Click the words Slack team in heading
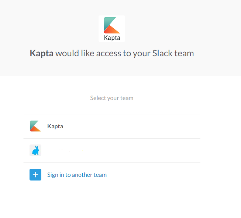This screenshot has width=241, height=218. [x=173, y=53]
